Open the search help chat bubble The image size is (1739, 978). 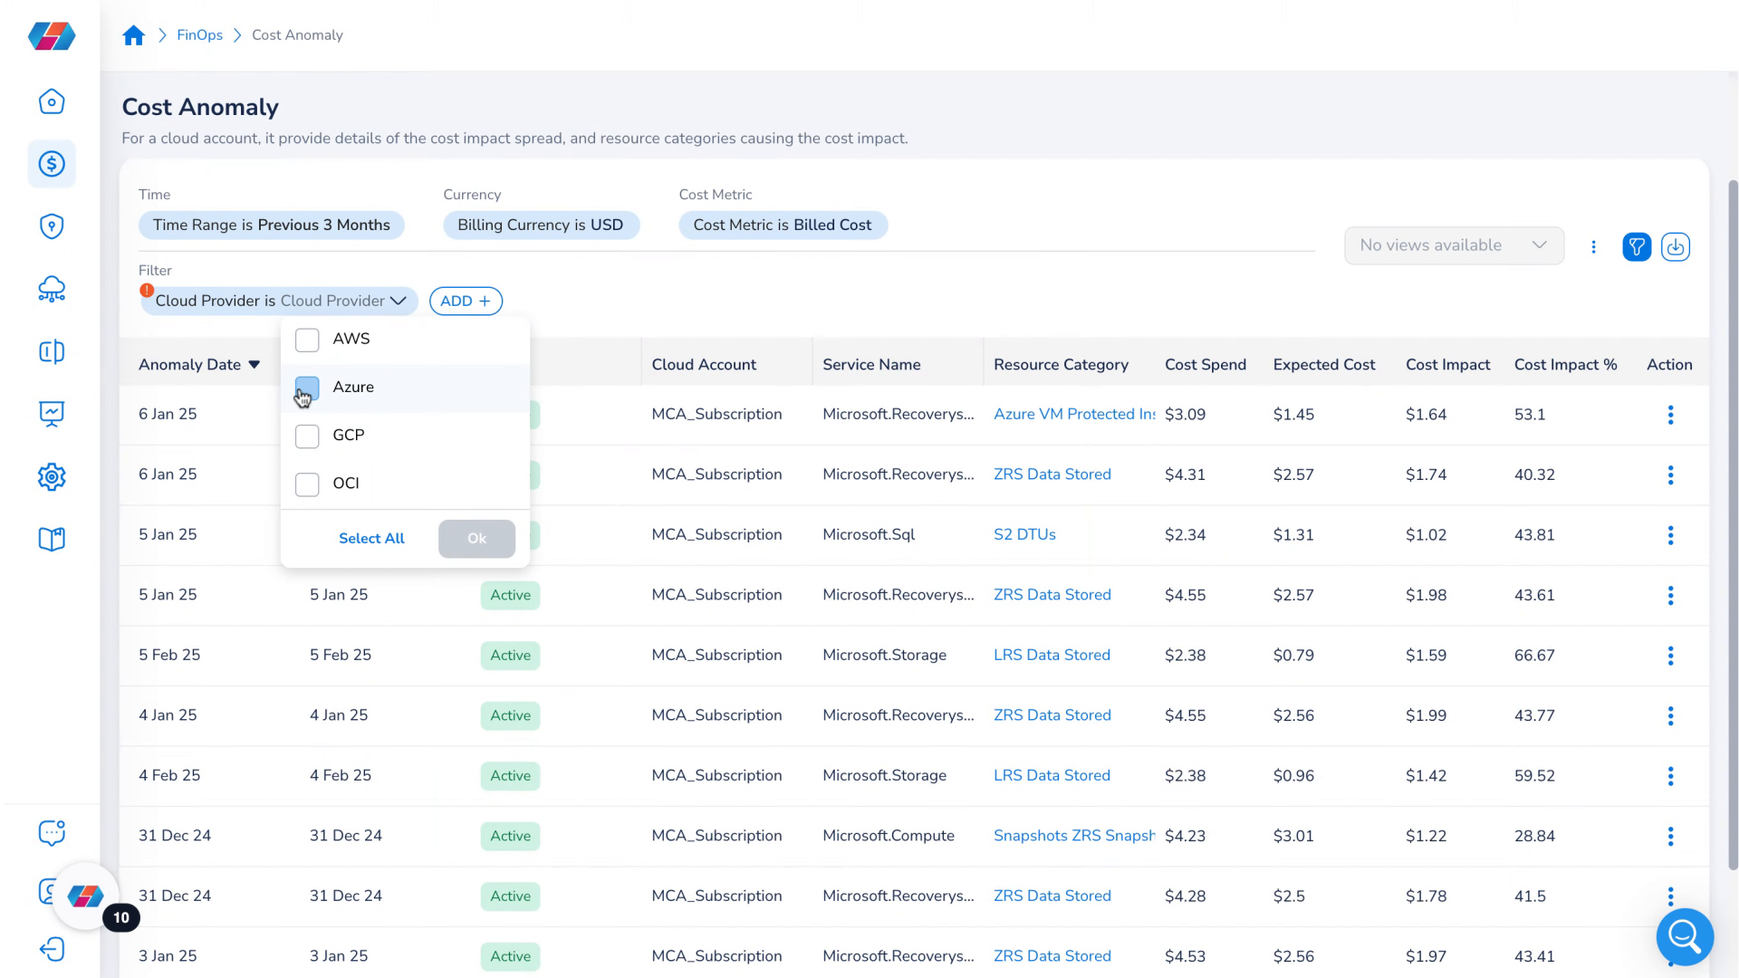[1685, 937]
